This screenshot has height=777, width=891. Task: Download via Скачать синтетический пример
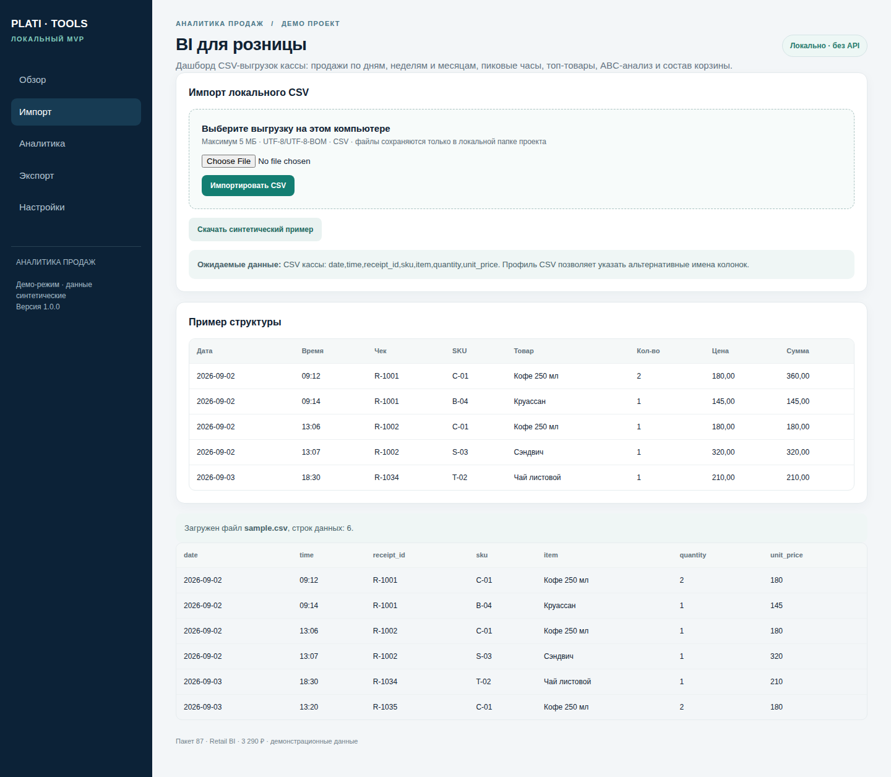pyautogui.click(x=255, y=230)
